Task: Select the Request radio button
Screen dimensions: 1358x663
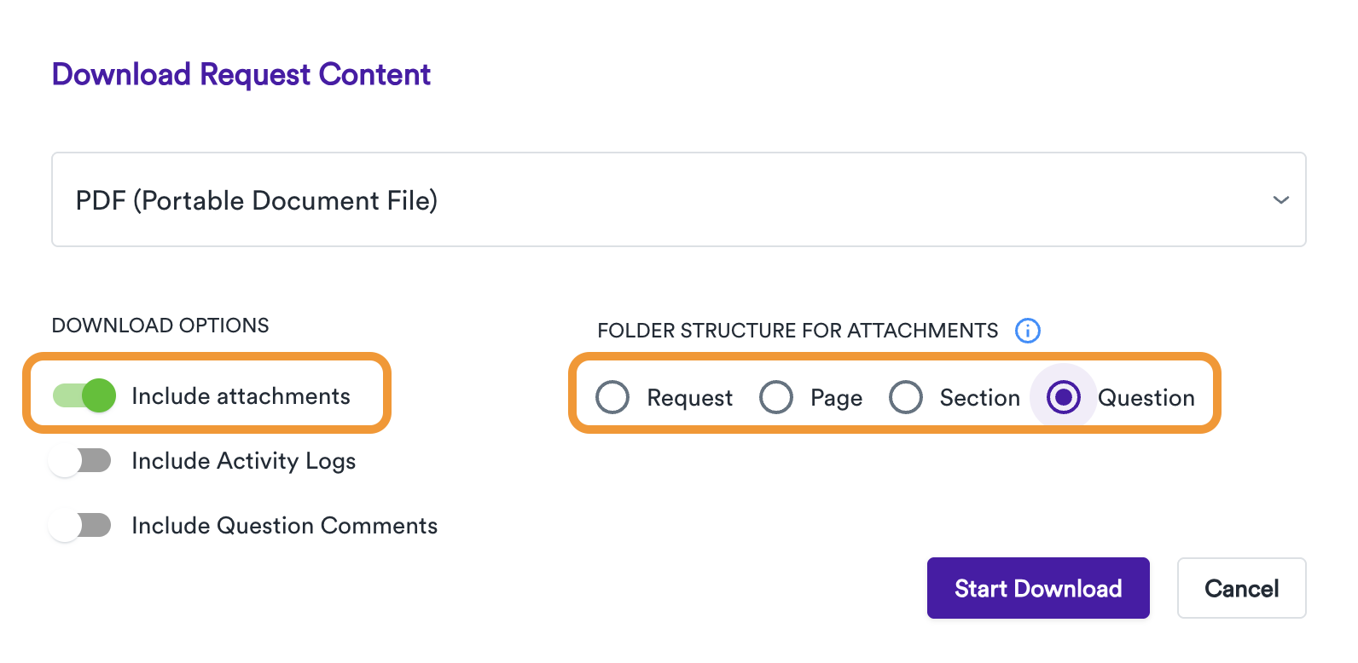Action: coord(612,397)
